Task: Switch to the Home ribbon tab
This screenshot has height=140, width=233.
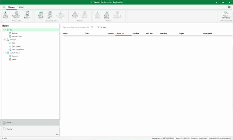Action: (11, 7)
